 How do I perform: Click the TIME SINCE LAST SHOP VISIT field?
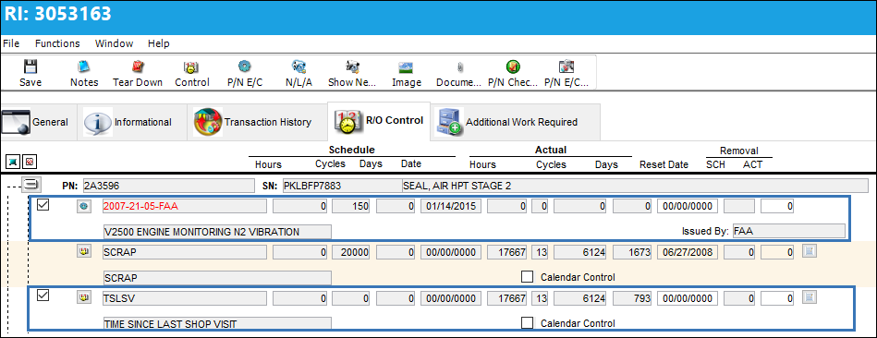217,323
